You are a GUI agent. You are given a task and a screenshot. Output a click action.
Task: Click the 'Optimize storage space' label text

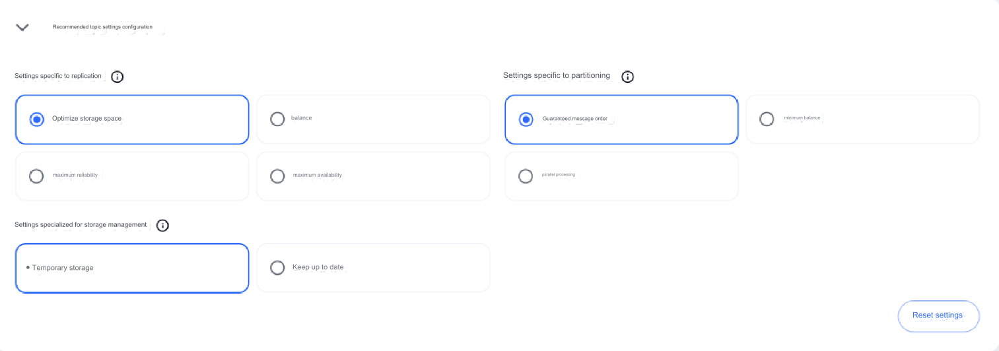point(86,119)
